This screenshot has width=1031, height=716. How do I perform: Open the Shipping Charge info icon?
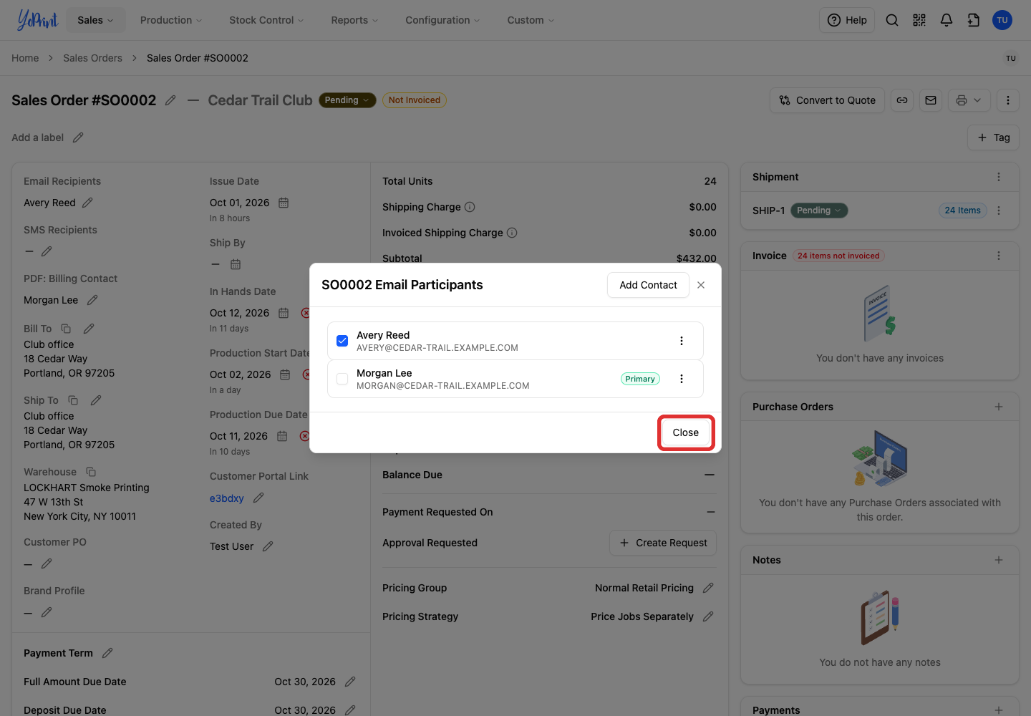pyautogui.click(x=470, y=207)
